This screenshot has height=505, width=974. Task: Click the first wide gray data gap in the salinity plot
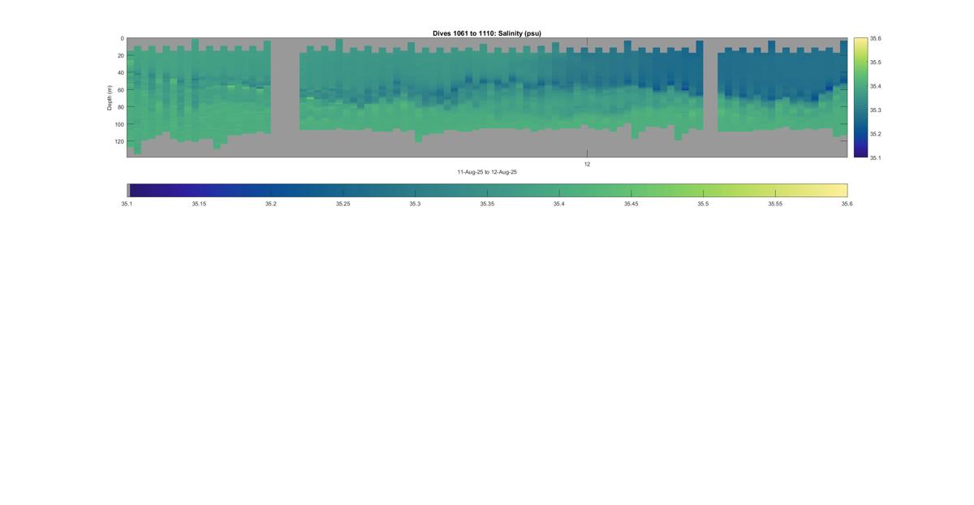pyautogui.click(x=285, y=97)
